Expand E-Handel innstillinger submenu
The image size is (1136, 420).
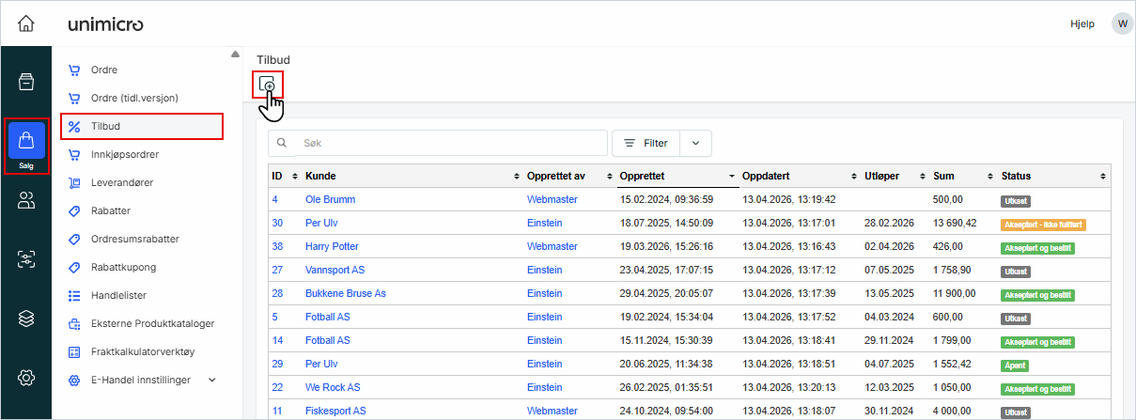coord(211,380)
